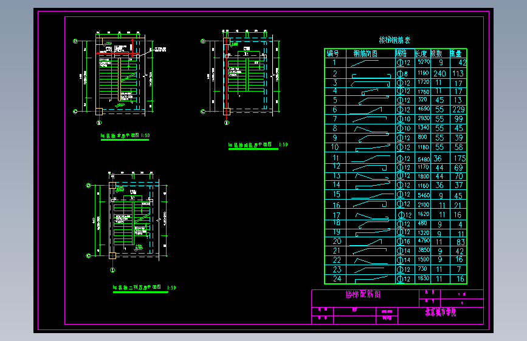Click the length value 730 in row 23
Viewport: 527px width, 341px height.
422,269
